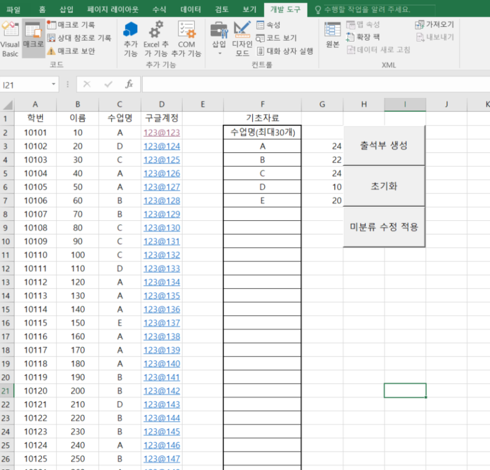
Task: Open the 123@127 hyperlink
Action: pos(161,187)
